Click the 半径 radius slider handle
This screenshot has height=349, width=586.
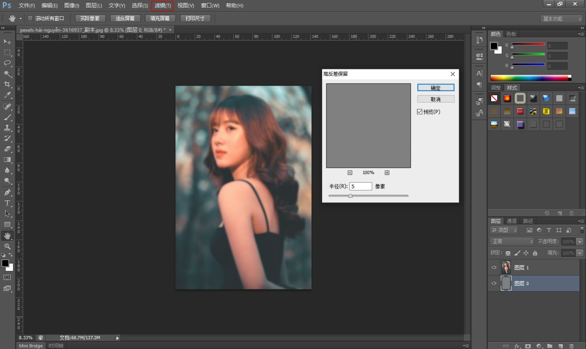[x=350, y=196]
